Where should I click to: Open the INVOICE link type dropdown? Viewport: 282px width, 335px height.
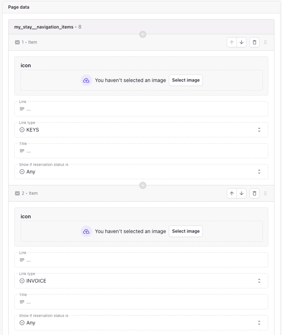141,281
